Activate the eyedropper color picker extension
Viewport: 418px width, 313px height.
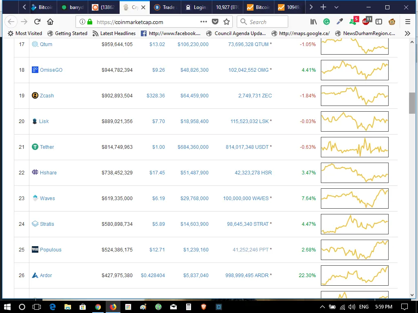[x=340, y=22]
